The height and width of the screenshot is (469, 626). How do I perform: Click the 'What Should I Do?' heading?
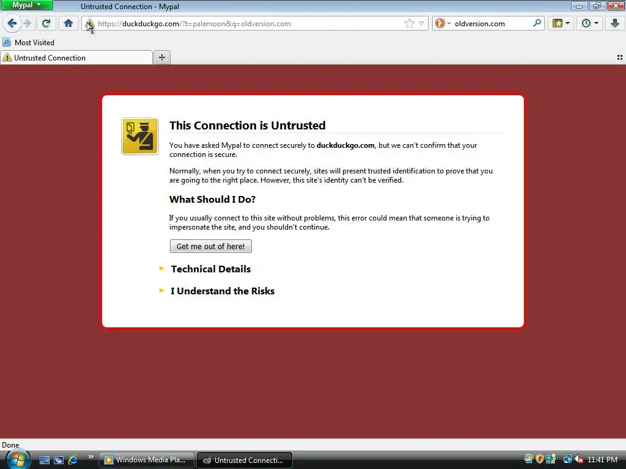(x=212, y=199)
